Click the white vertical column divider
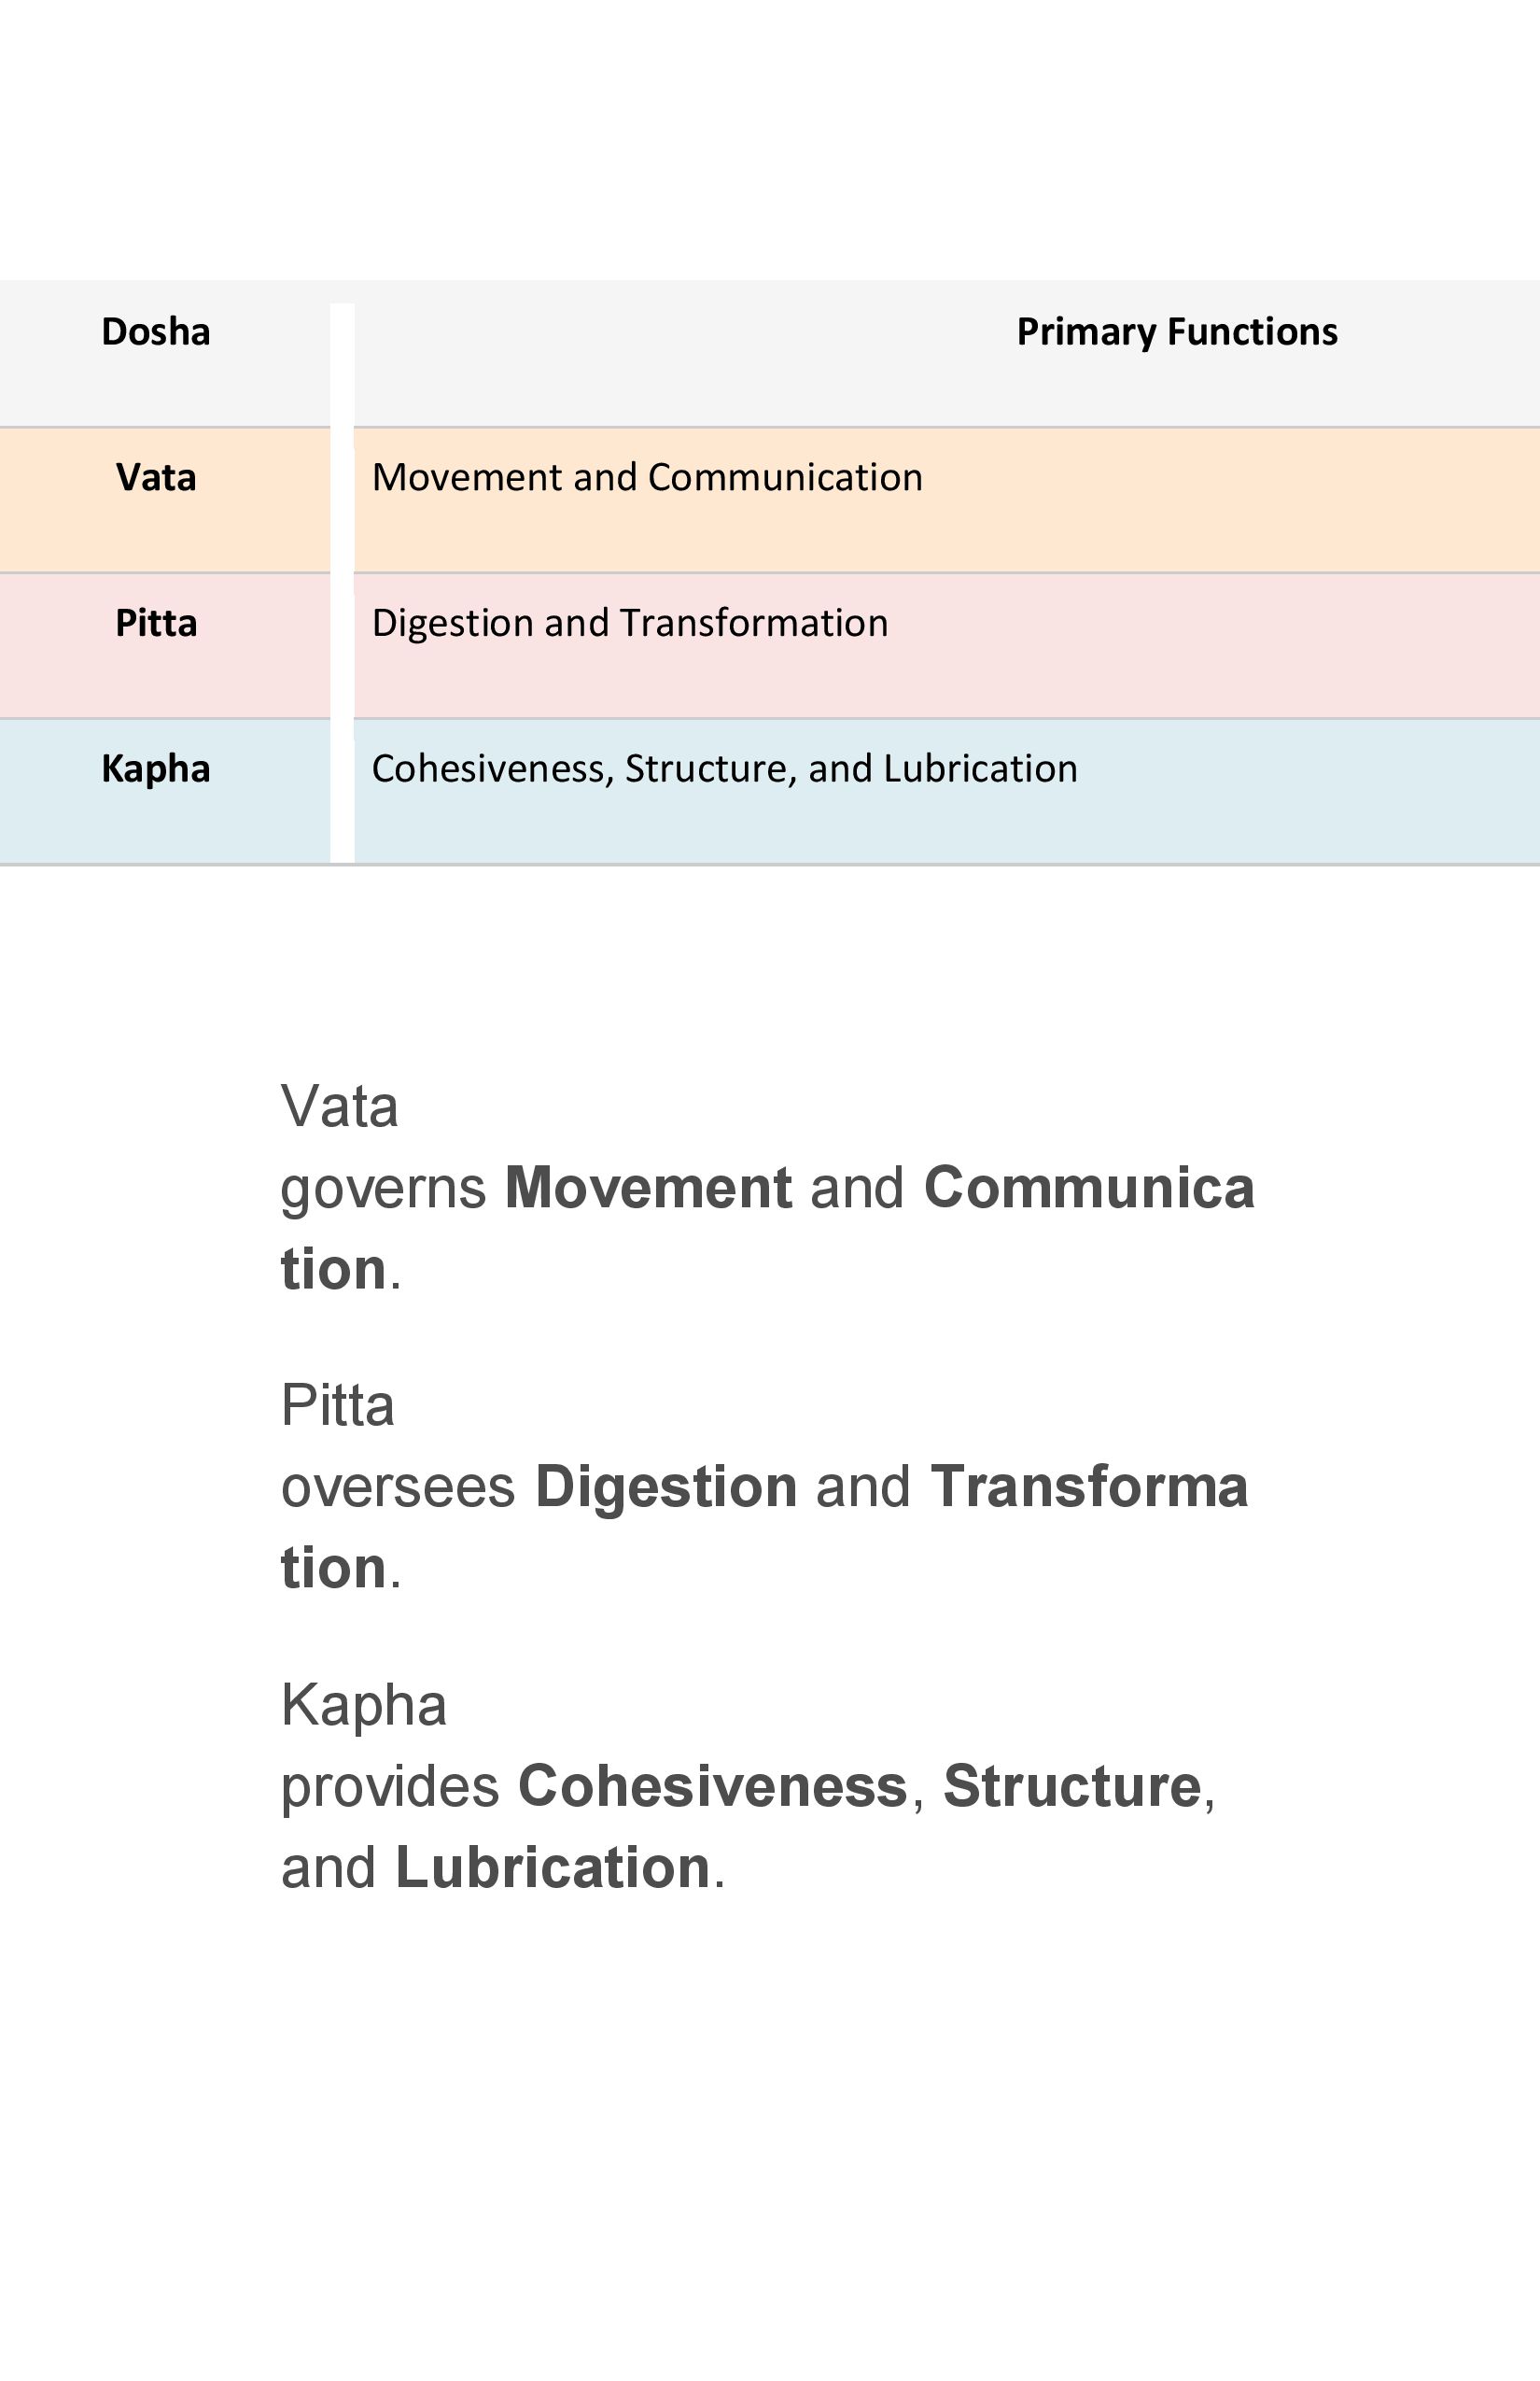 [342, 583]
